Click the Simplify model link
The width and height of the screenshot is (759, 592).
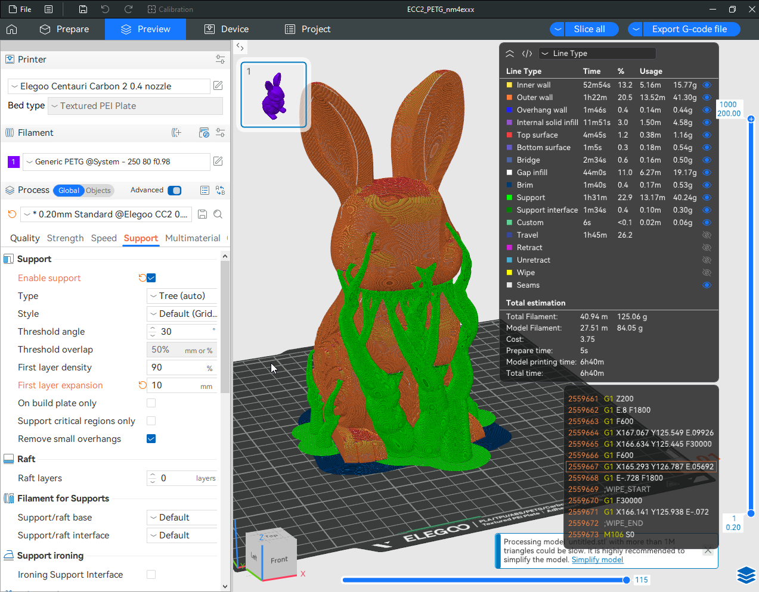pyautogui.click(x=597, y=560)
